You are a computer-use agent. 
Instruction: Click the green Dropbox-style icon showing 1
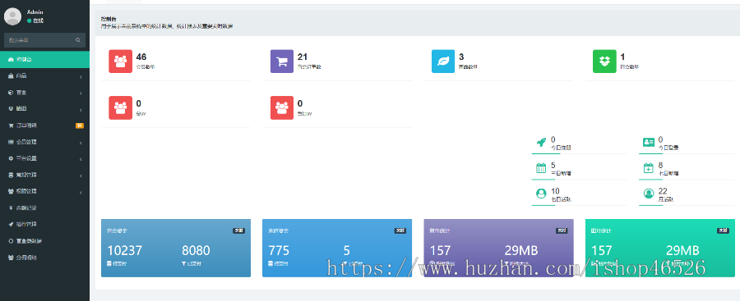[x=604, y=62]
